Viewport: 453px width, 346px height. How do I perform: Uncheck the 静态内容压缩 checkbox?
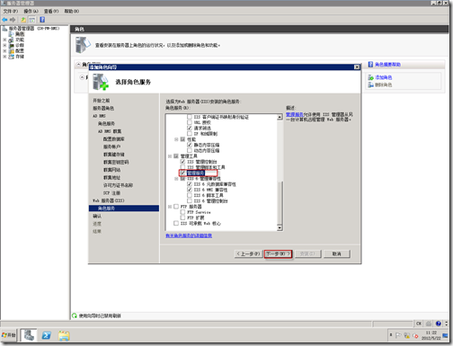coord(190,145)
